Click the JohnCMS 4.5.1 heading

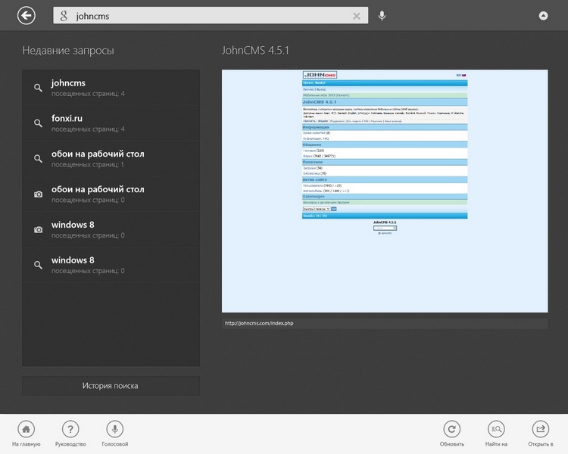(255, 51)
